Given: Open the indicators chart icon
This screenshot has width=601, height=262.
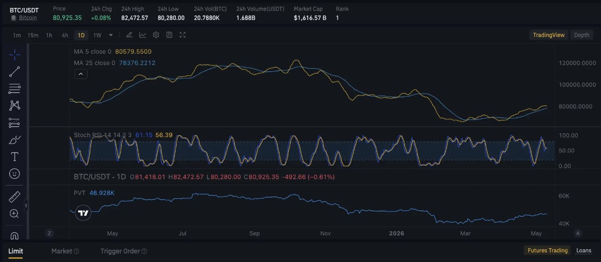Looking at the screenshot, I should [142, 35].
